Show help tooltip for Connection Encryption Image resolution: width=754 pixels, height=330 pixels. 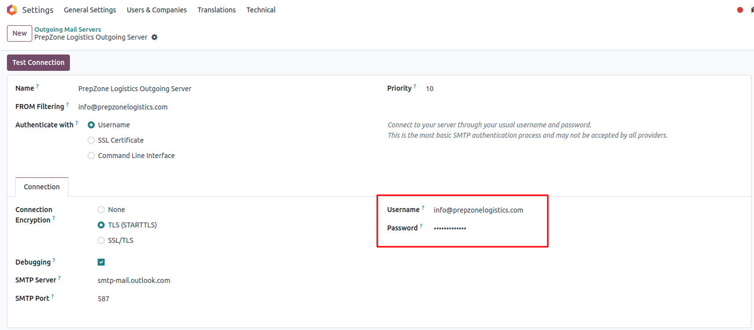(54, 218)
